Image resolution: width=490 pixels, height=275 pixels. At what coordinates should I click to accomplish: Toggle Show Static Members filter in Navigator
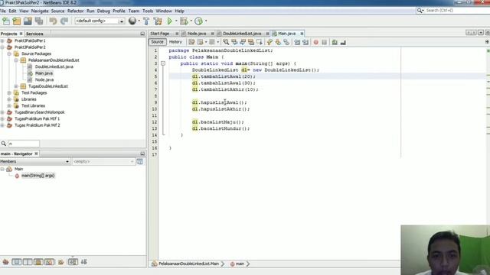[28, 262]
